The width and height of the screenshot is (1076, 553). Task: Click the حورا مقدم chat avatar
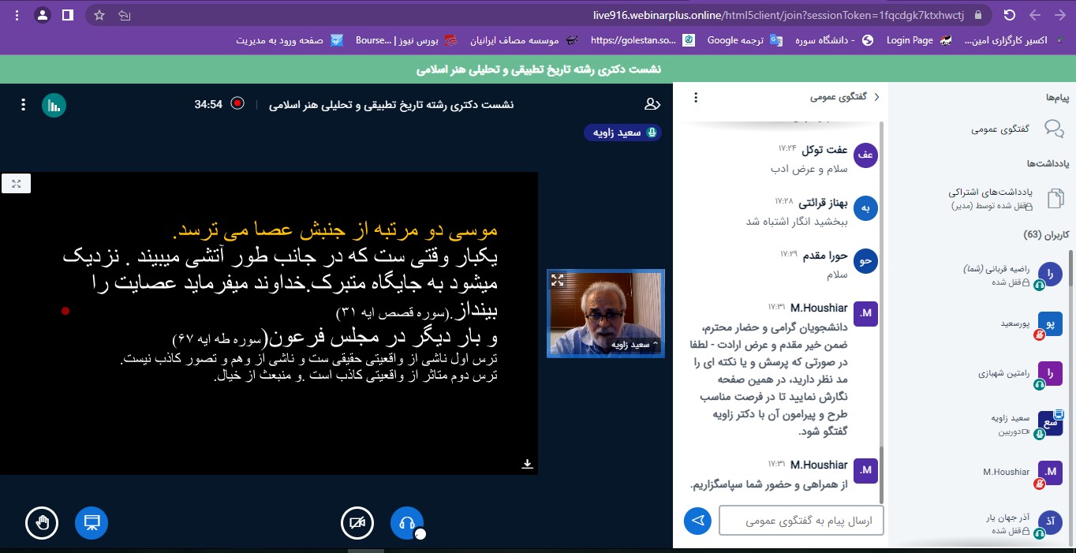pyautogui.click(x=865, y=261)
